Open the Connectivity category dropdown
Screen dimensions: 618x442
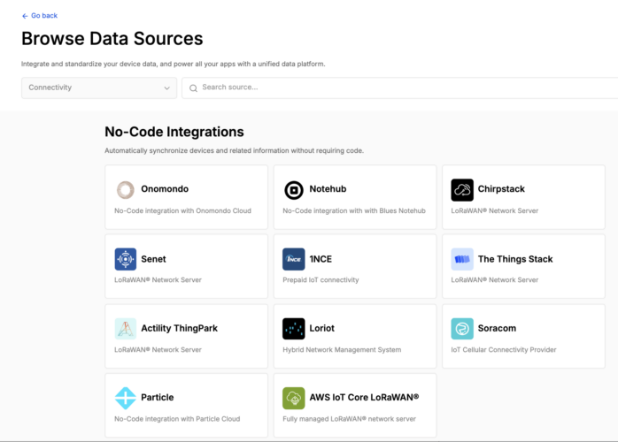(x=99, y=88)
